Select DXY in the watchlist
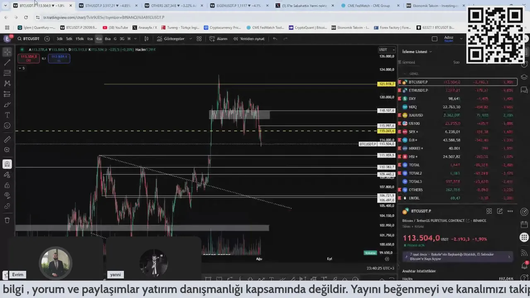The height and width of the screenshot is (298, 530). click(457, 99)
